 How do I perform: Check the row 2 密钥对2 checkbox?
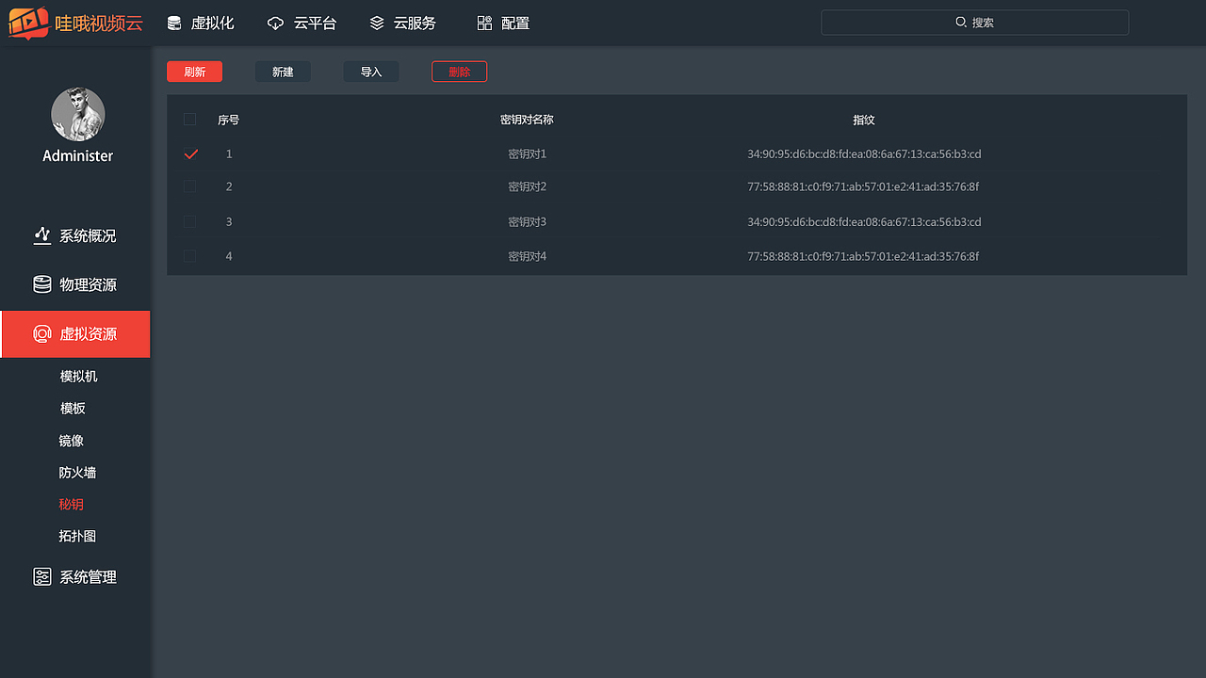189,186
